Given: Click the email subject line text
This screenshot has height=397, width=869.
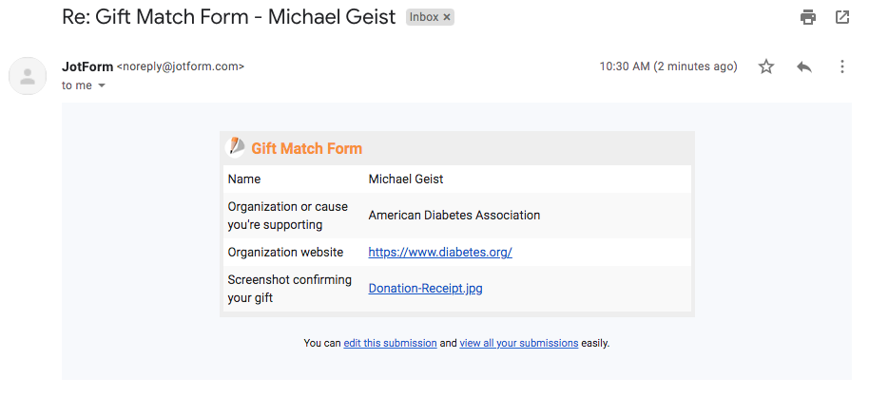Looking at the screenshot, I should [x=228, y=17].
